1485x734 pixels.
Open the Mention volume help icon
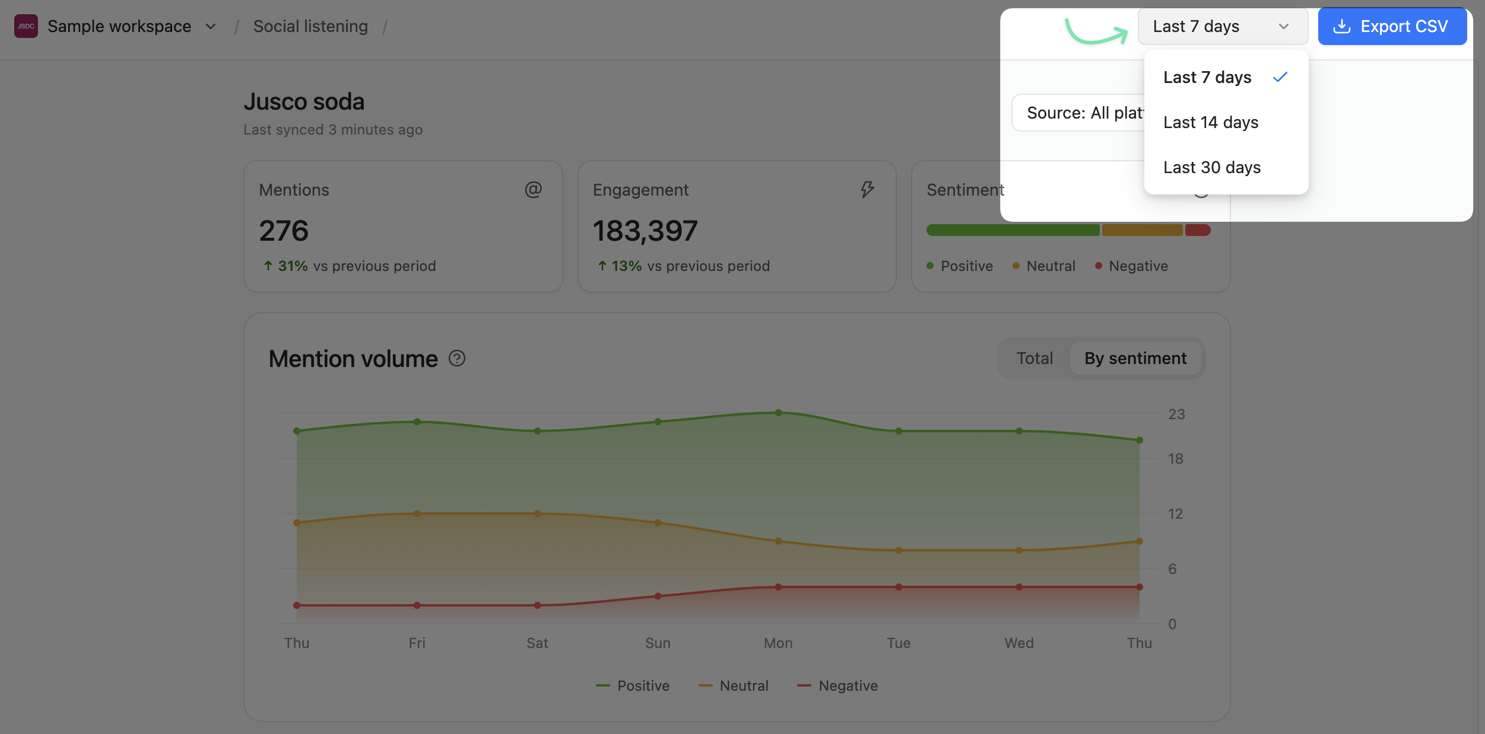[x=456, y=359]
